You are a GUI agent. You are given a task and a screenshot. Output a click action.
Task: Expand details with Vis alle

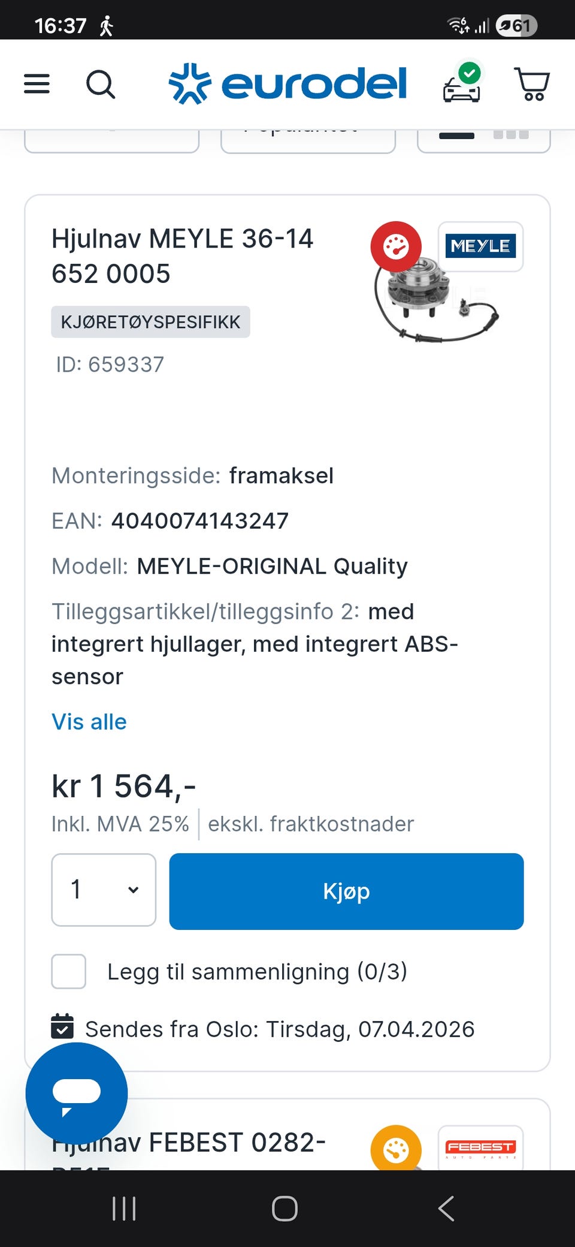tap(89, 722)
